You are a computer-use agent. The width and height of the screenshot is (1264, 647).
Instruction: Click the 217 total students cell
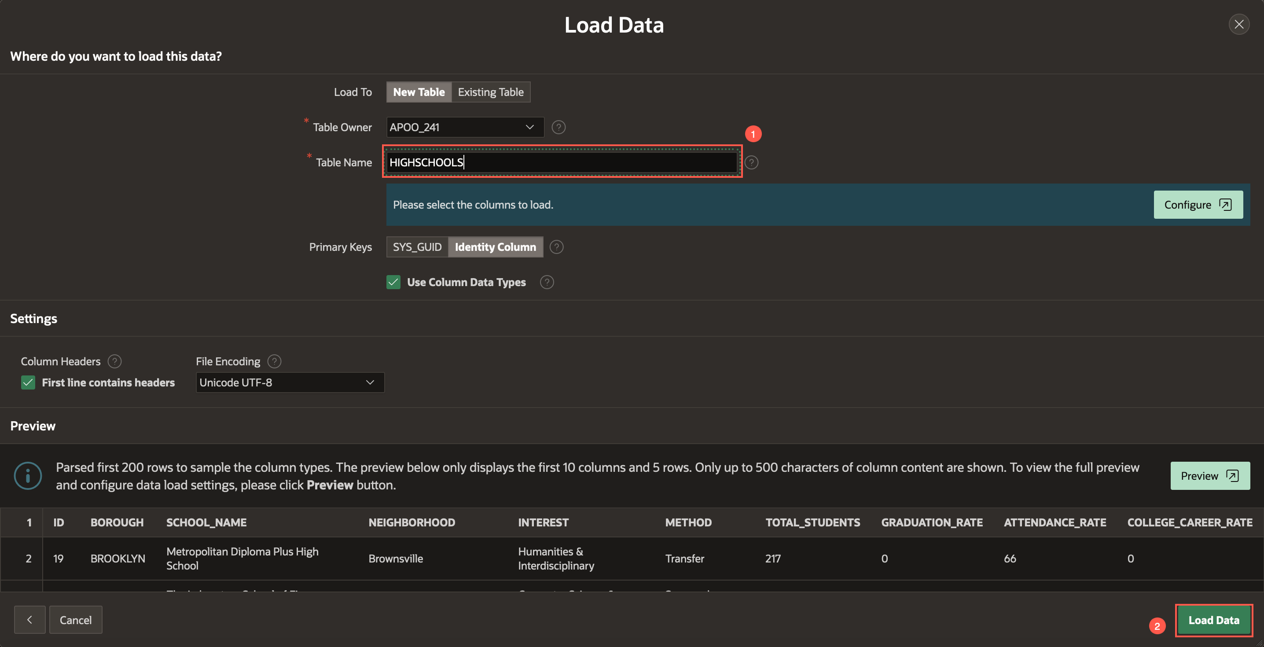(773, 559)
